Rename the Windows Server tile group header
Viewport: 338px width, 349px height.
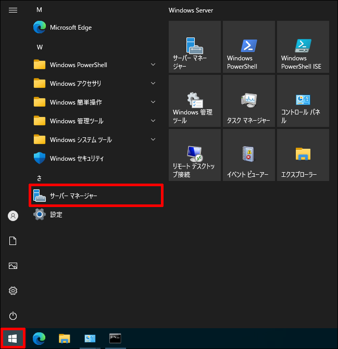pyautogui.click(x=191, y=10)
